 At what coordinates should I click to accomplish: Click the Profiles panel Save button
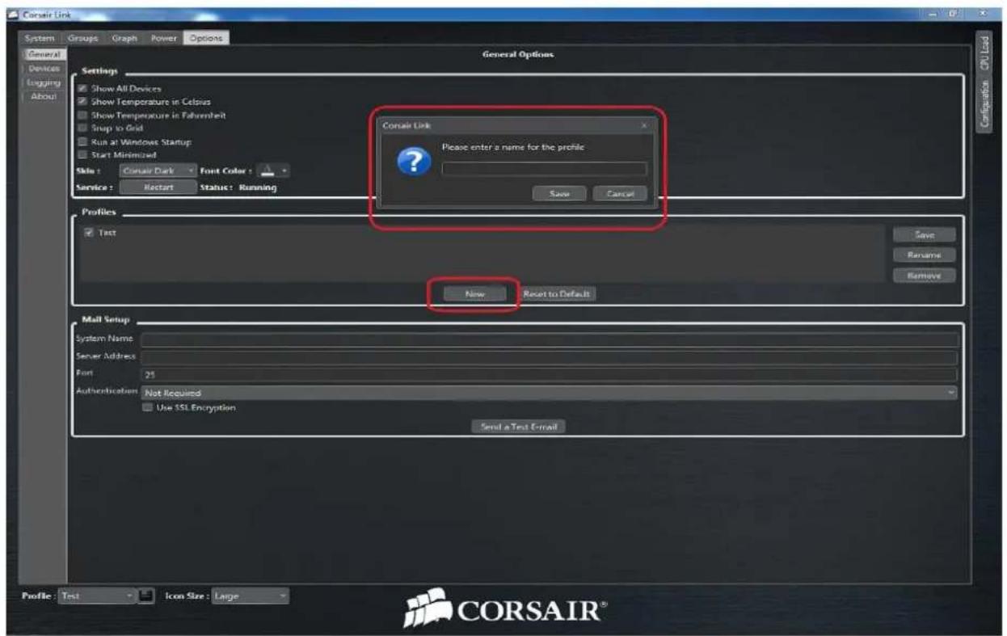pos(925,235)
